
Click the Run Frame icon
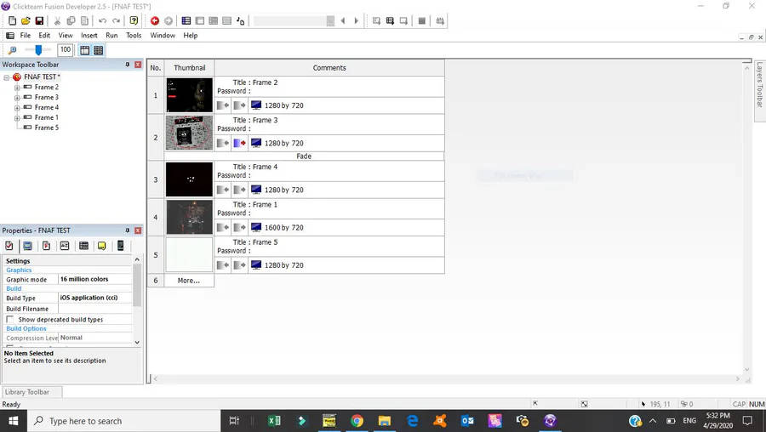[x=403, y=20]
